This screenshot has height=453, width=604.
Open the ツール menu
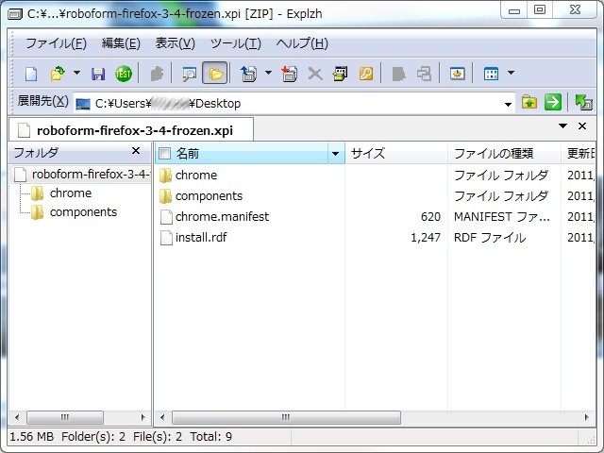[x=235, y=43]
